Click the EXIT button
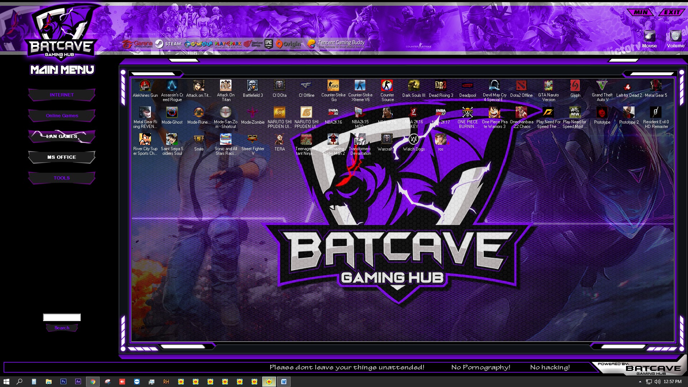 (x=672, y=12)
